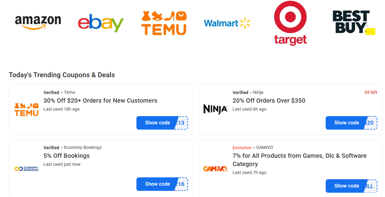
Task: Show code for the GAMIVO 7% offer
Action: pyautogui.click(x=347, y=186)
